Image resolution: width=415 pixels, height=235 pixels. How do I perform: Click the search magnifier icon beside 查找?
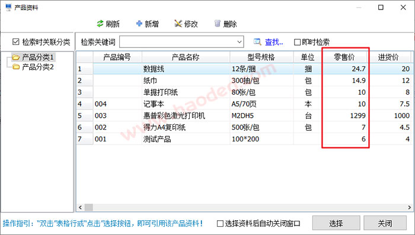click(x=257, y=42)
